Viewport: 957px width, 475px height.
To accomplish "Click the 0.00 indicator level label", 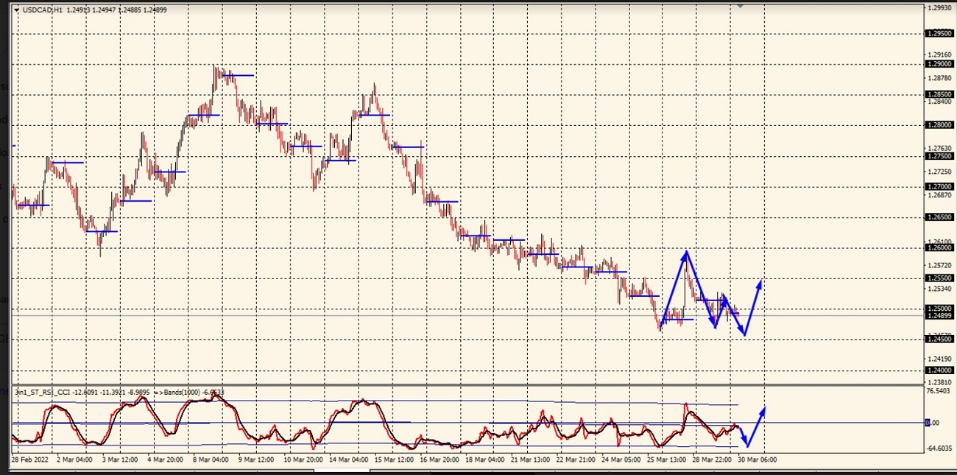I will (x=933, y=423).
